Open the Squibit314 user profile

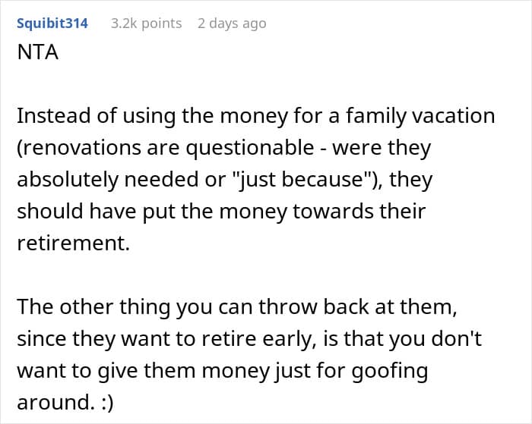(52, 24)
